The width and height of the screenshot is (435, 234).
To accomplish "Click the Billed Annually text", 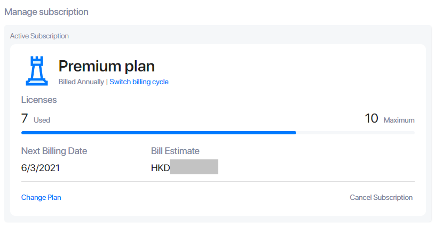I will (81, 82).
